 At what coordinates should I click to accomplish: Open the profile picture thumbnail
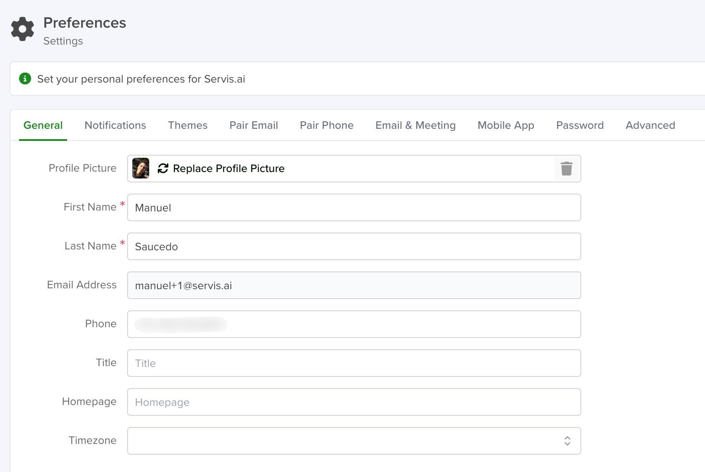(x=141, y=169)
